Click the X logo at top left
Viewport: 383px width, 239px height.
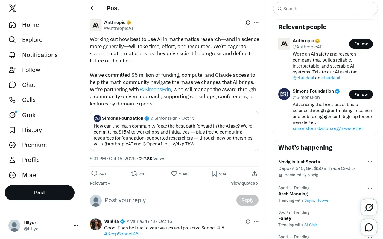coord(13,8)
